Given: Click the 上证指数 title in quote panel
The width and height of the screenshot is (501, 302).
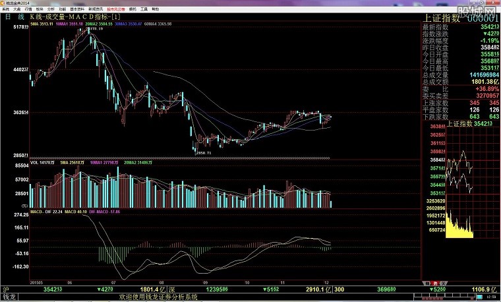Looking at the screenshot, I should 446,17.
